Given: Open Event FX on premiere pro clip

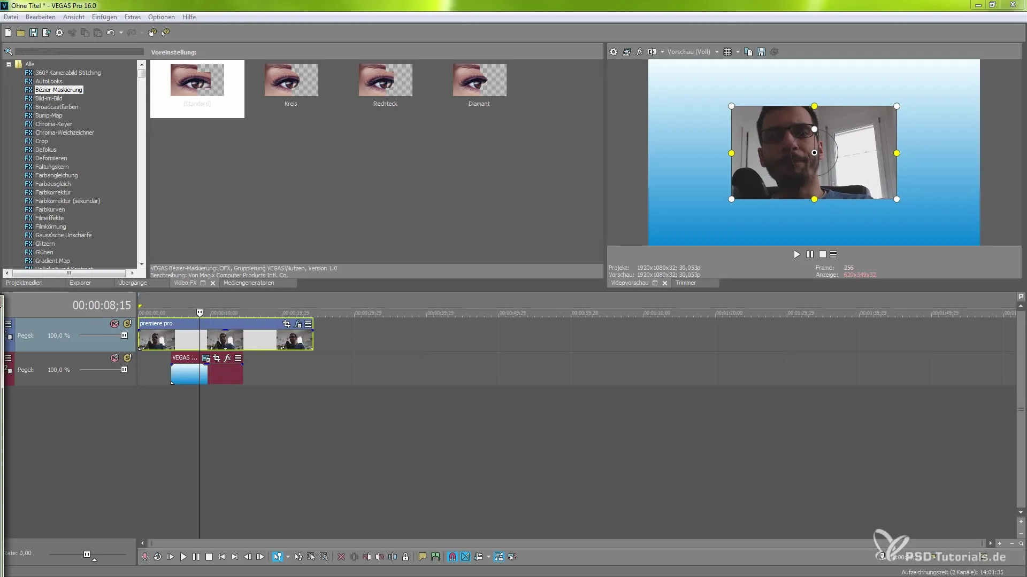Looking at the screenshot, I should click(298, 324).
